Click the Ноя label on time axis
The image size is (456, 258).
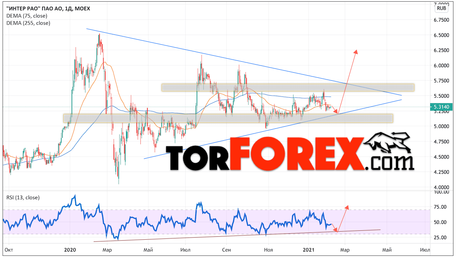pyautogui.click(x=268, y=250)
